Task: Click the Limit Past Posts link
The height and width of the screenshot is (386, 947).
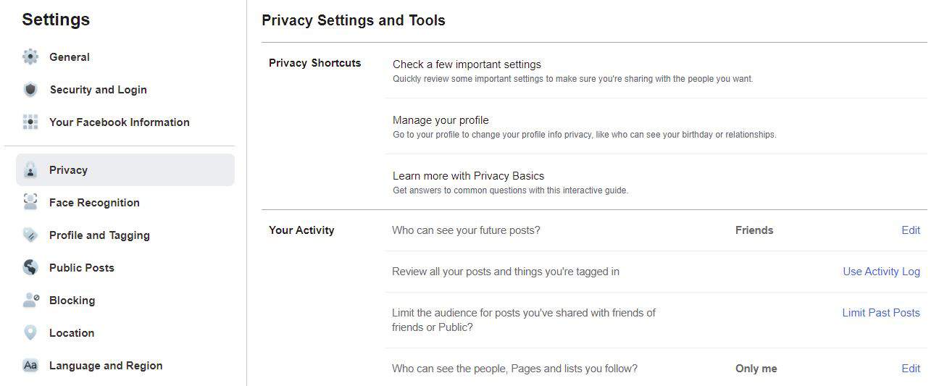Action: pyautogui.click(x=881, y=313)
